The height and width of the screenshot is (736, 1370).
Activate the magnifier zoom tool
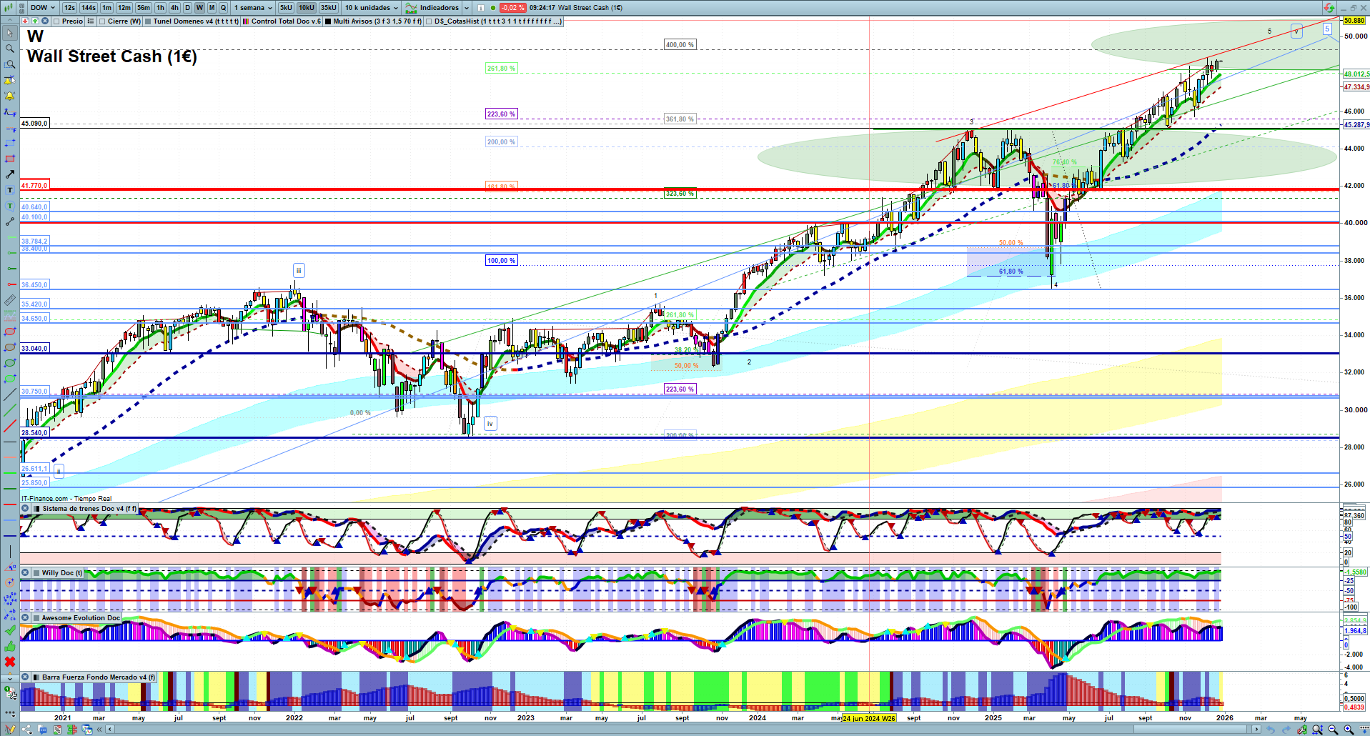10,49
